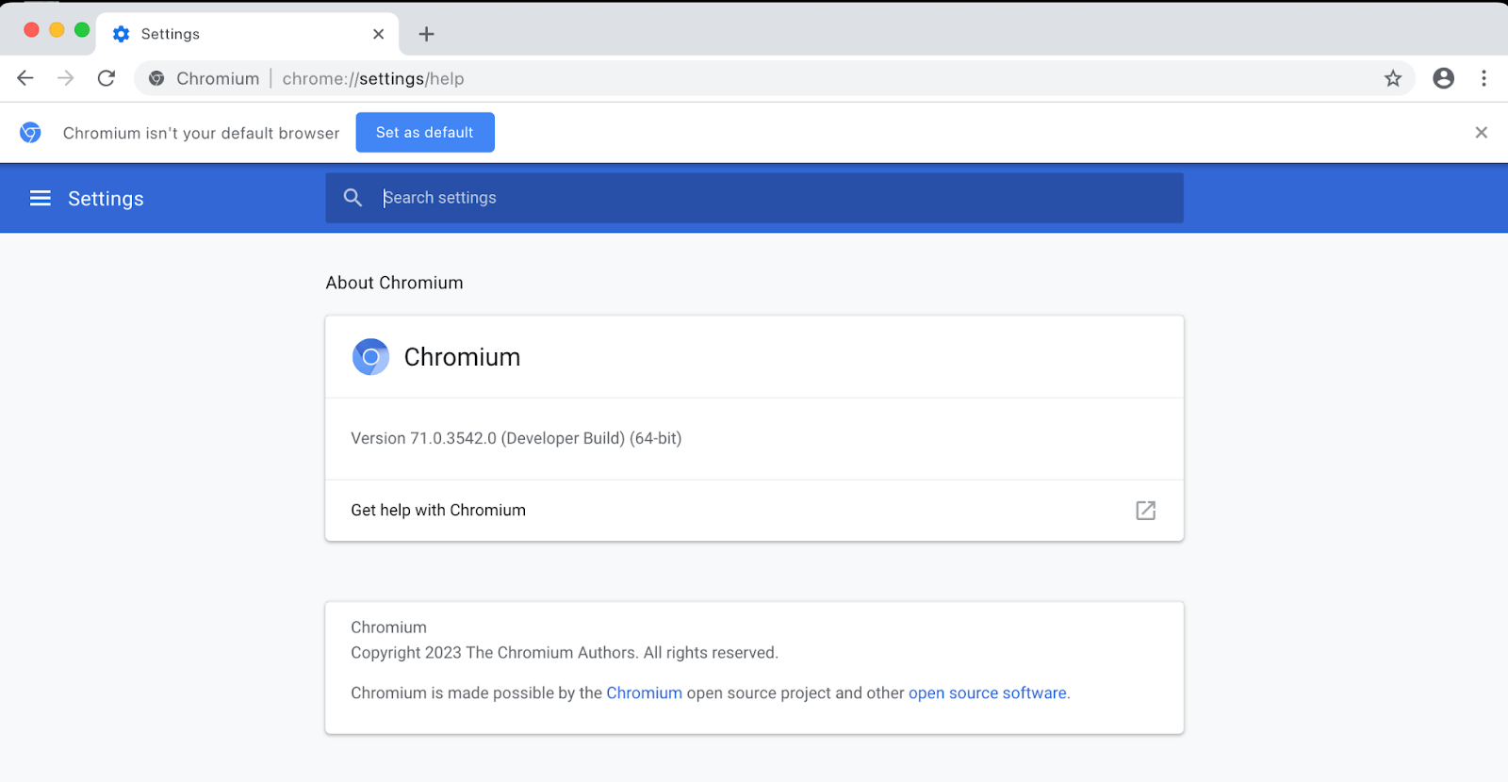Screen dimensions: 1508x782
Task: Click the site info icon in address bar
Action: [x=156, y=78]
